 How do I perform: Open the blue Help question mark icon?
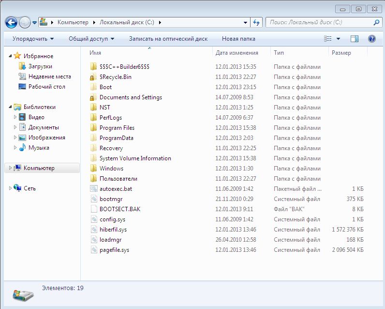click(x=372, y=39)
